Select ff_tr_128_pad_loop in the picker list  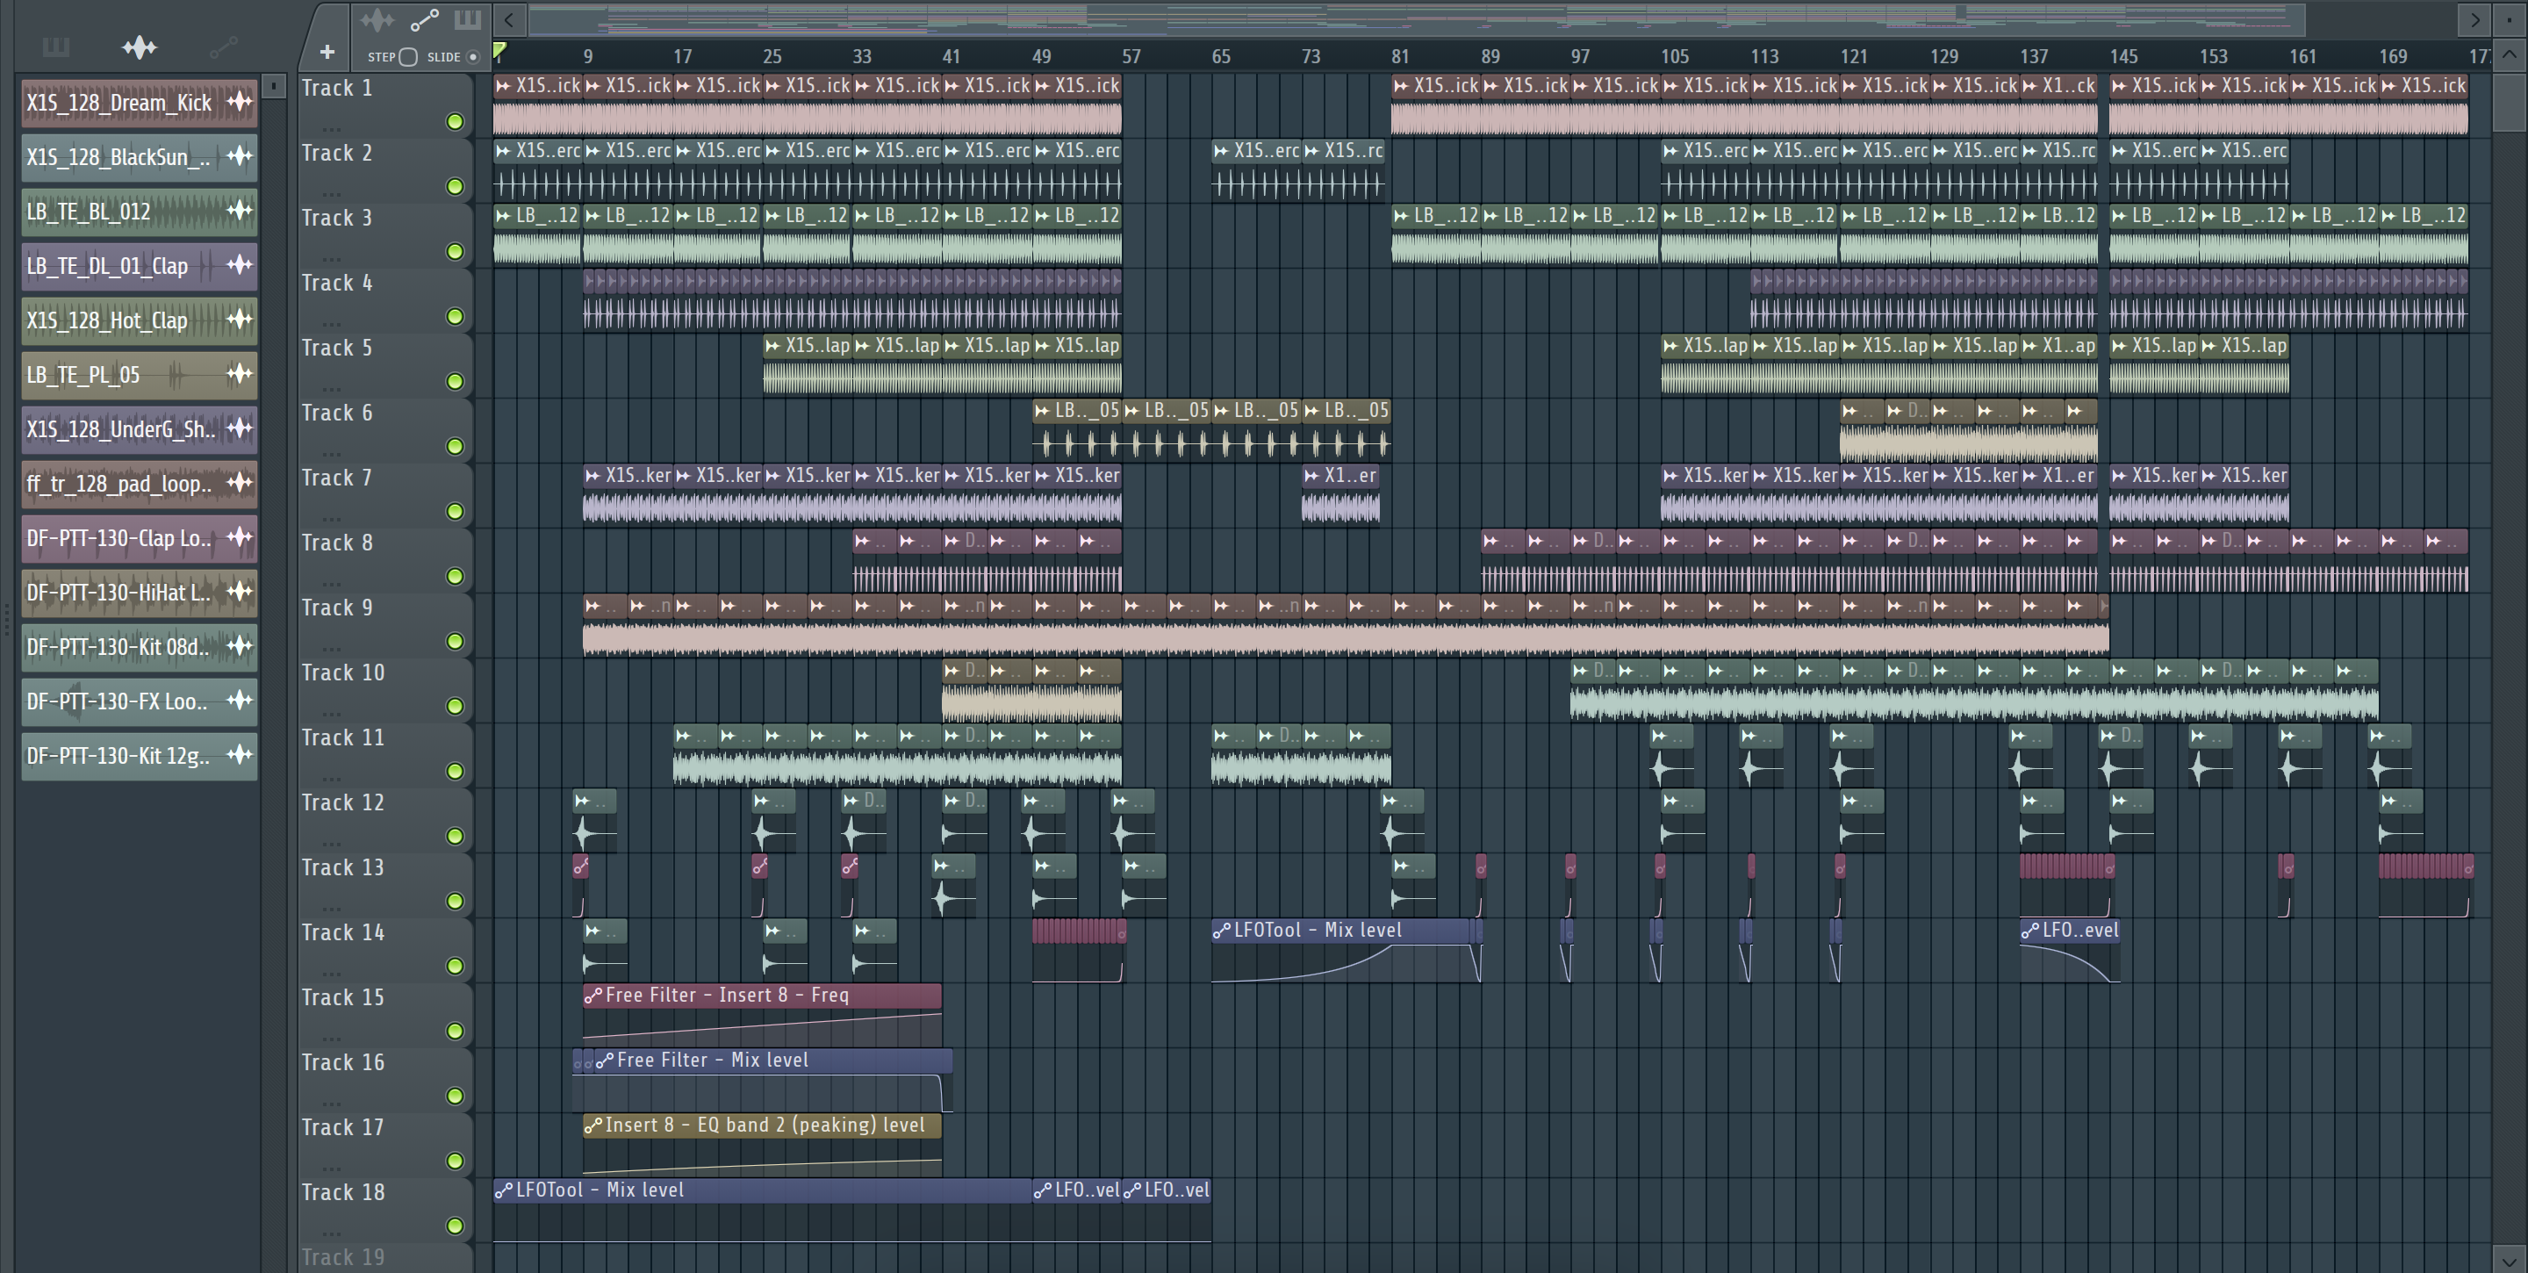140,484
